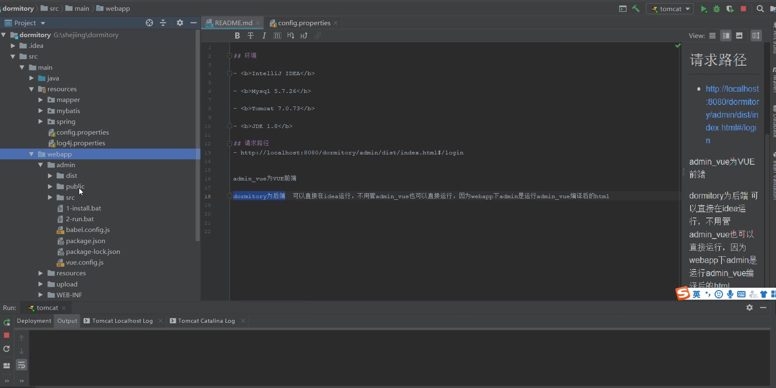Close the tomcat run tab

point(64,308)
